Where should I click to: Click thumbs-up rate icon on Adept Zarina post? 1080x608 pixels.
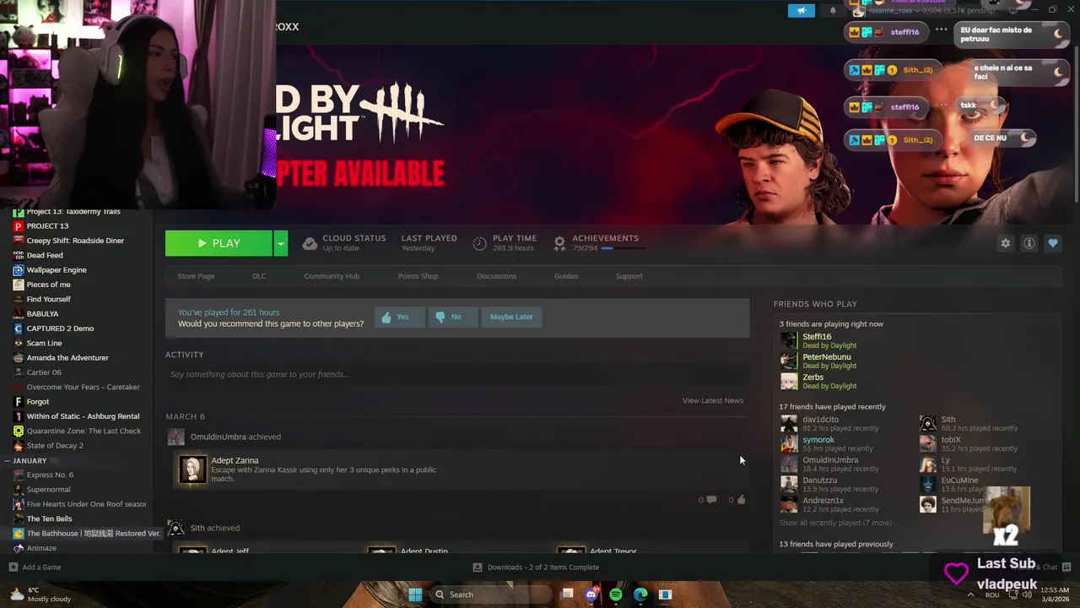pyautogui.click(x=741, y=500)
